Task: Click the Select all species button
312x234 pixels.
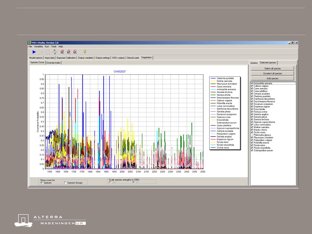Action: tap(272, 69)
